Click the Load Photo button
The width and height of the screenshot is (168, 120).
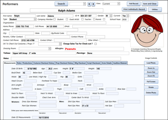coord(151,63)
